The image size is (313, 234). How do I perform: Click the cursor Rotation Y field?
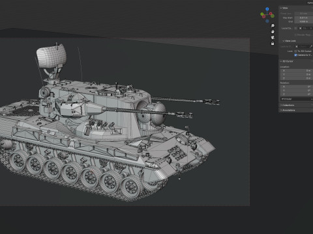point(297,90)
